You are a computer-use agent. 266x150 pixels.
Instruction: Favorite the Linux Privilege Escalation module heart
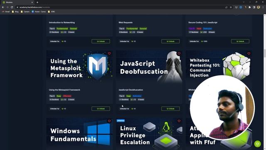pyautogui.click(x=179, y=121)
